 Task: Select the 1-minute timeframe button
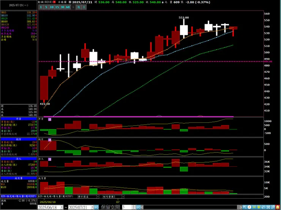tap(41, 7)
